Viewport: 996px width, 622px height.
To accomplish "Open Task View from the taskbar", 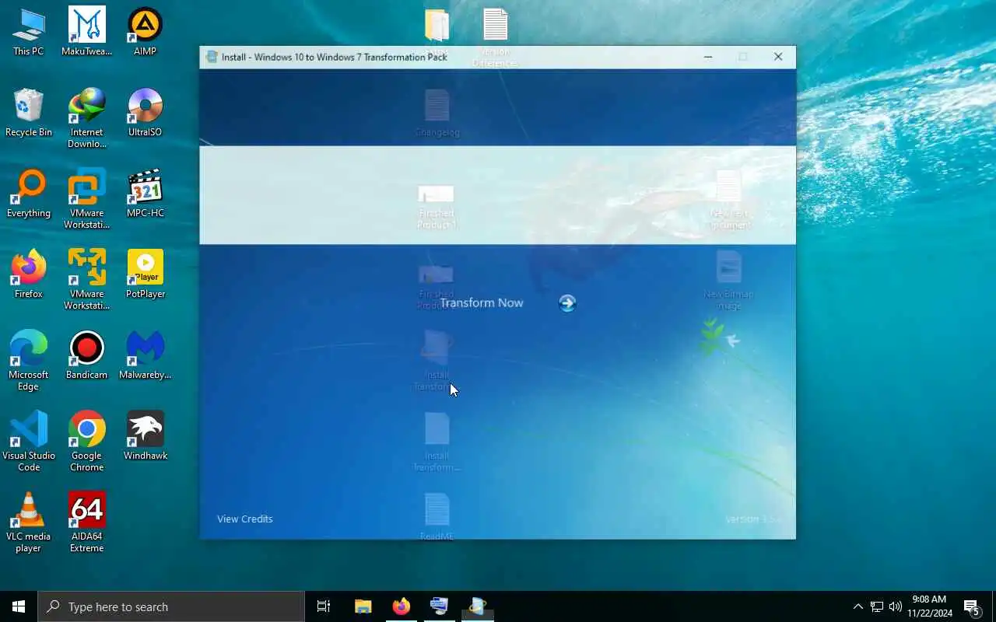I will coord(324,606).
